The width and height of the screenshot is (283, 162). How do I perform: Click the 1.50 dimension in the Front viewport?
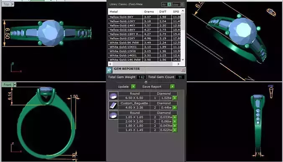(74, 97)
